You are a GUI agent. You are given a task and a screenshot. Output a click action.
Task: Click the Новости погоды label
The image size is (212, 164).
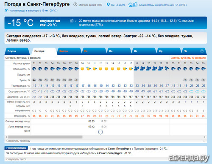(16, 148)
